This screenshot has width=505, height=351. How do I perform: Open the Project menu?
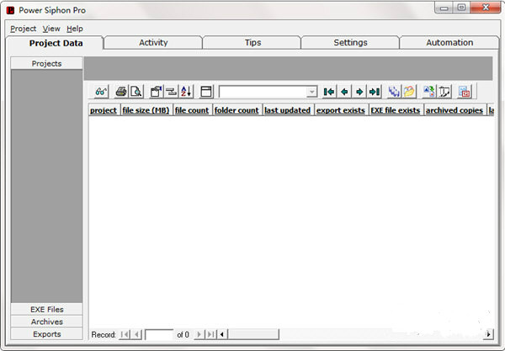(x=23, y=29)
